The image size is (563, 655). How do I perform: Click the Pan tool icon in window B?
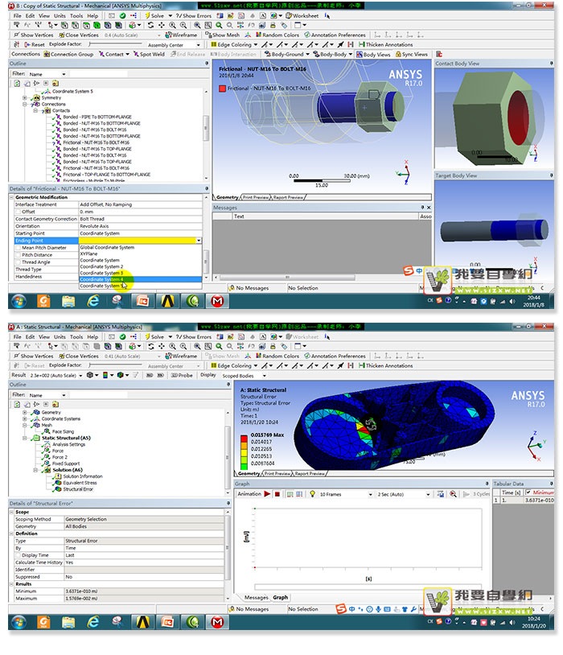[x=161, y=25]
